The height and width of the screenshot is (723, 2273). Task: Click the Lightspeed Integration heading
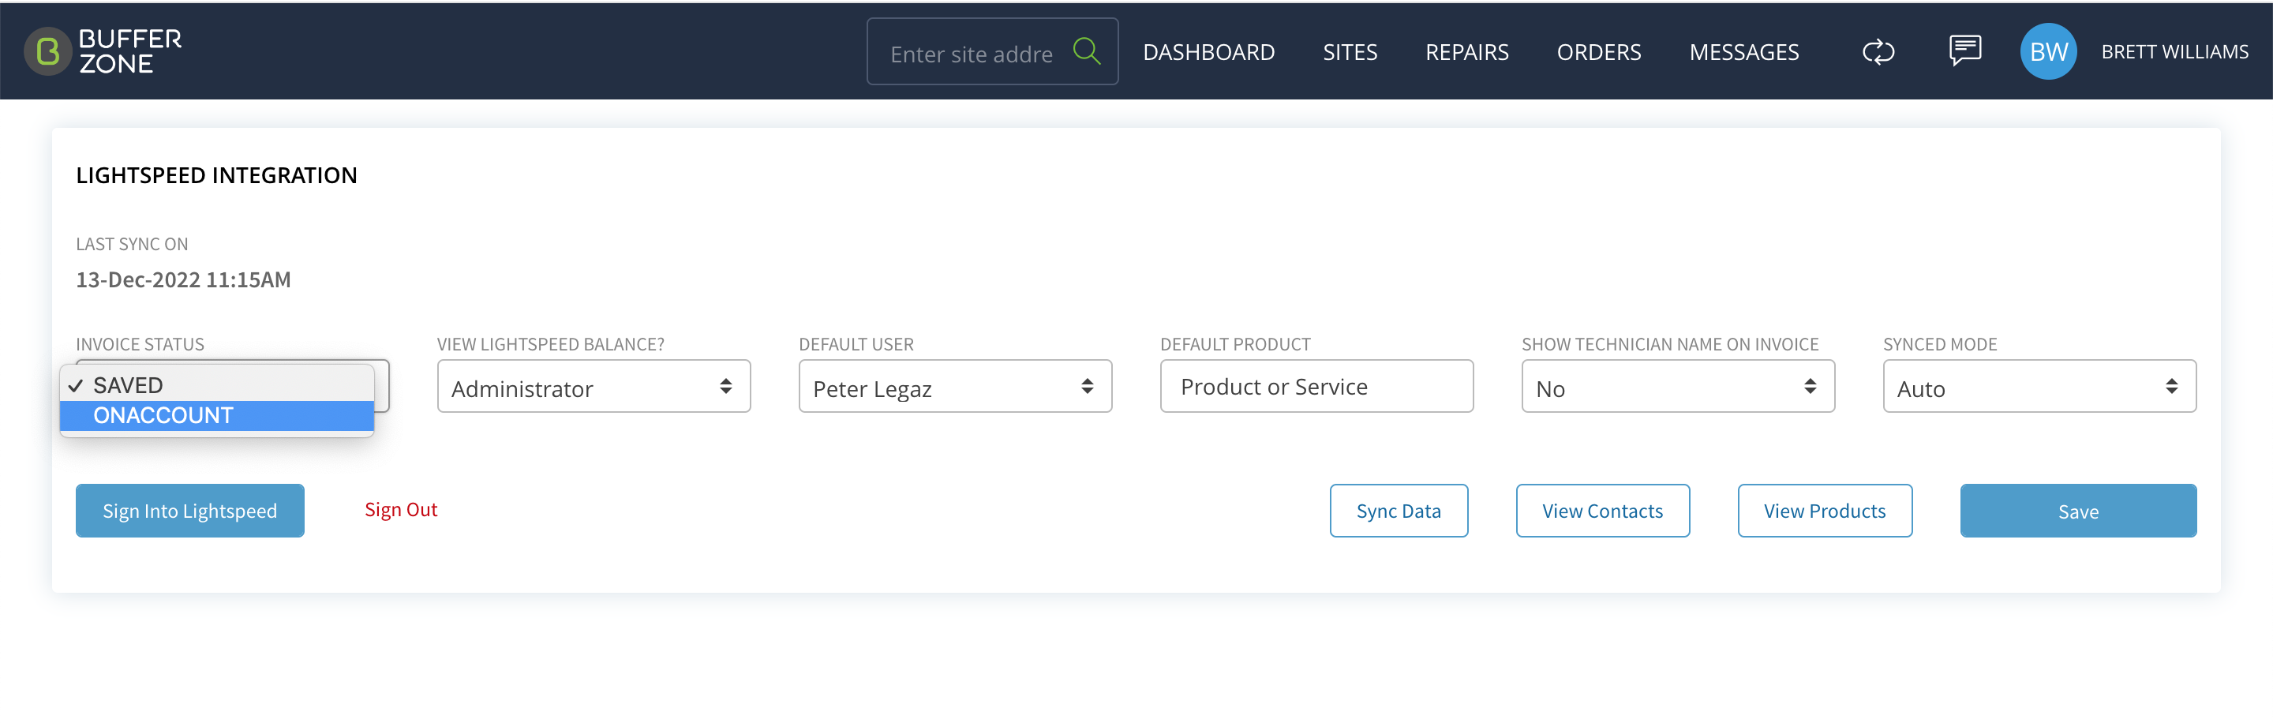pyautogui.click(x=216, y=174)
